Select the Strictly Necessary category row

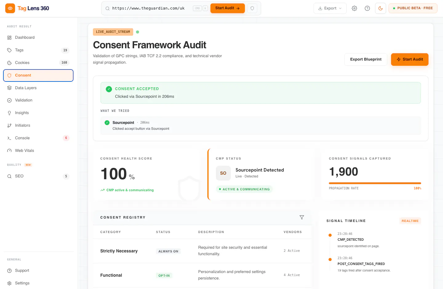202,251
